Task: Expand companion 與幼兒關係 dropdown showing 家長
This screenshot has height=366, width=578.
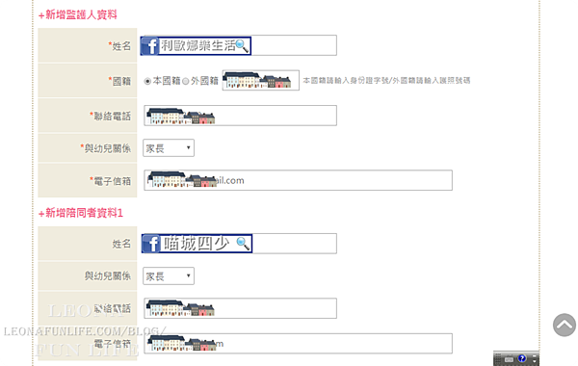Action: click(169, 276)
